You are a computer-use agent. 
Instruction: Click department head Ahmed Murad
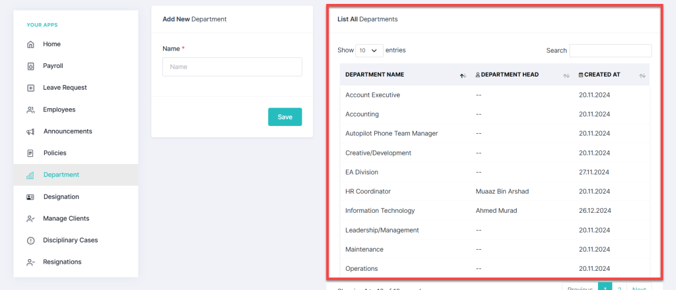point(496,211)
